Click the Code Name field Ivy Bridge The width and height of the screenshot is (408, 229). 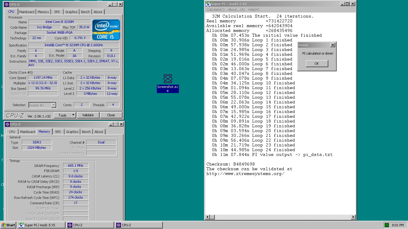[x=45, y=27]
